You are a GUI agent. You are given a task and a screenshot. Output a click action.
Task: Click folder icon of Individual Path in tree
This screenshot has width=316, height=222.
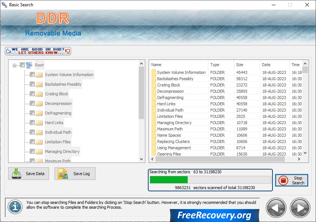39,132
